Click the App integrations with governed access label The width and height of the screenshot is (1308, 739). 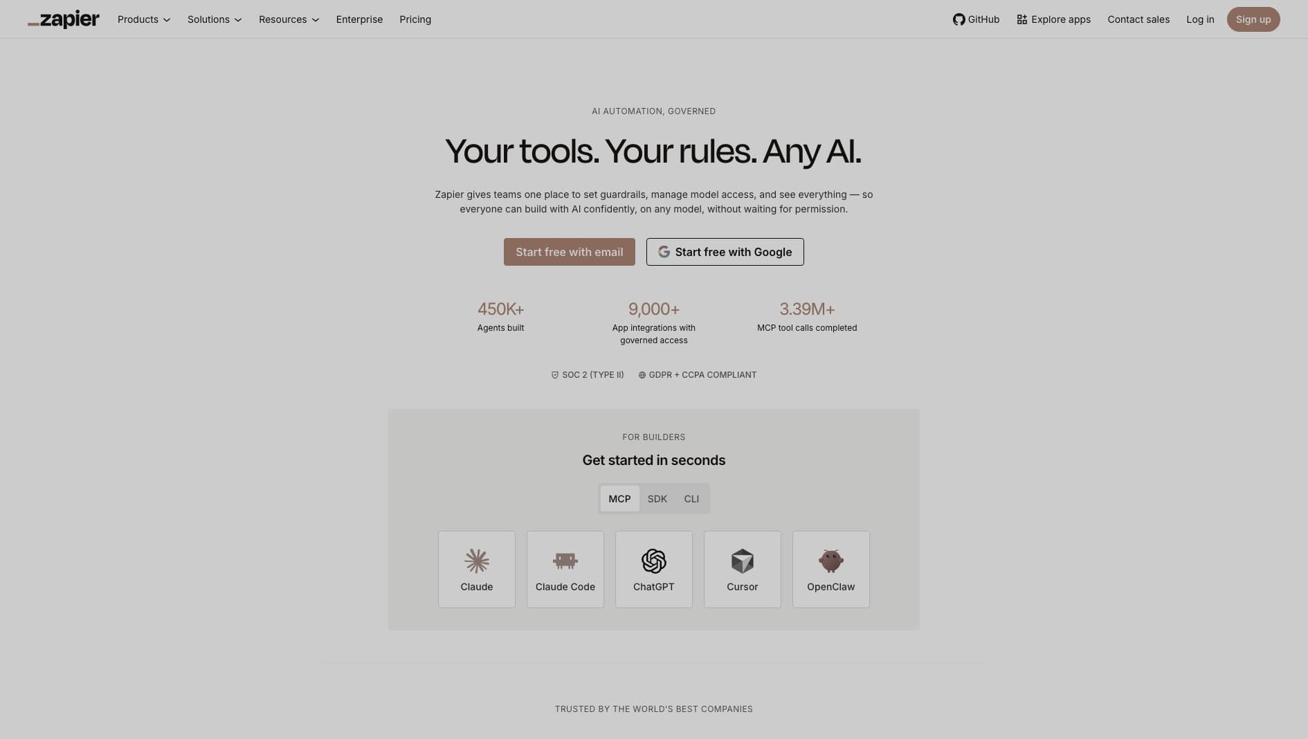click(x=654, y=334)
